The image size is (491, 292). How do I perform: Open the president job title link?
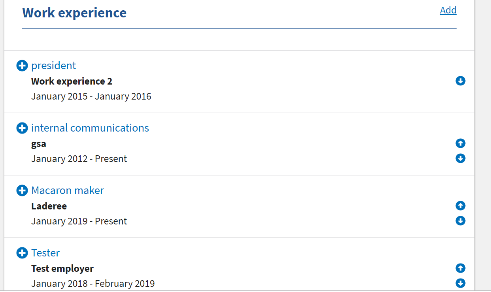(54, 66)
